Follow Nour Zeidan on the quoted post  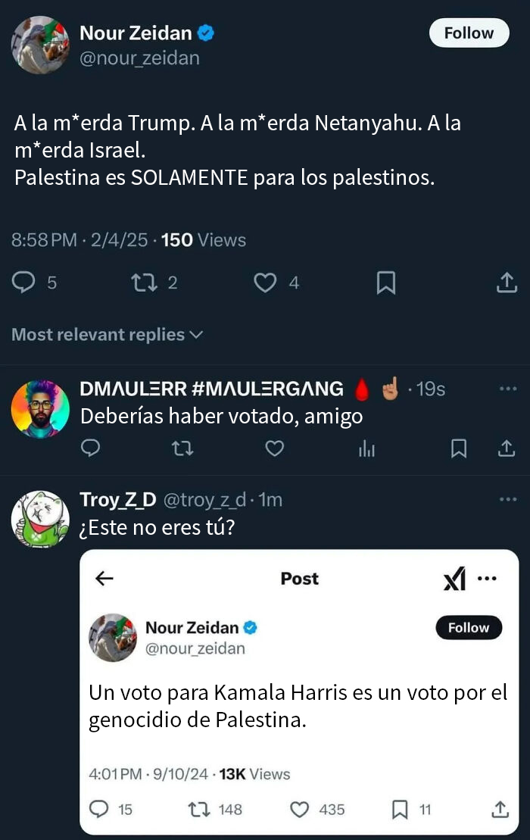pos(469,627)
